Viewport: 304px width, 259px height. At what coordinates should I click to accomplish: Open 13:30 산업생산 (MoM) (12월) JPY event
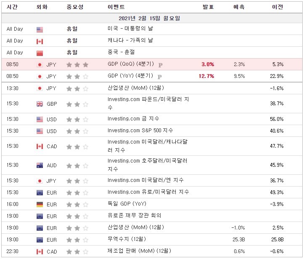(136, 88)
